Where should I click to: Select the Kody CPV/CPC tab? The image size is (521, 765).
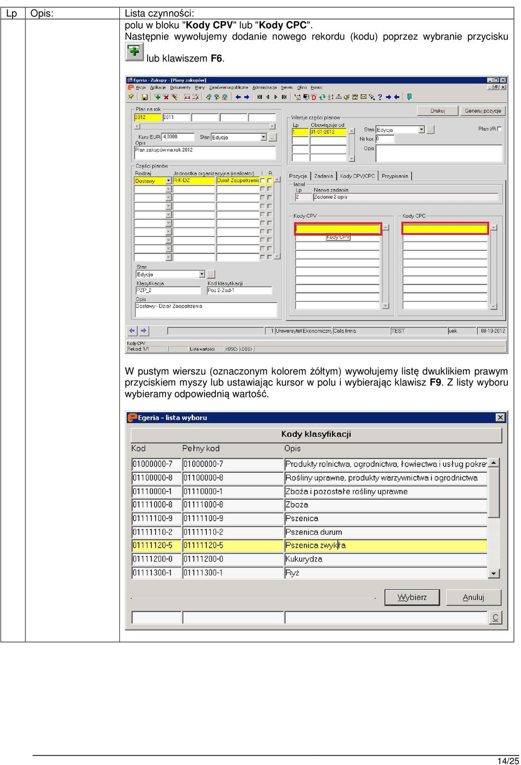[357, 176]
